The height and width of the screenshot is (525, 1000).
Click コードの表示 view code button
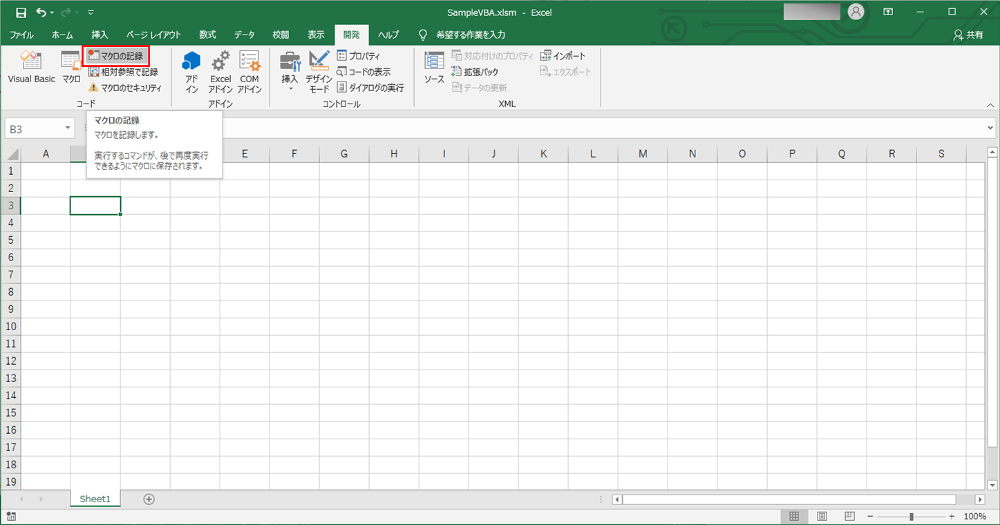click(364, 72)
